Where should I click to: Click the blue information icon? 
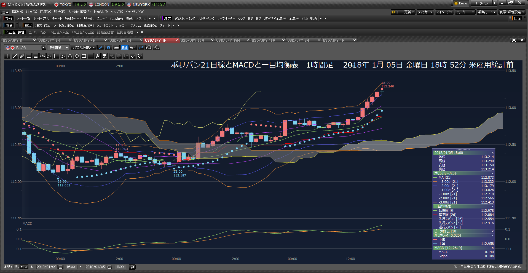pyautogui.click(x=109, y=47)
